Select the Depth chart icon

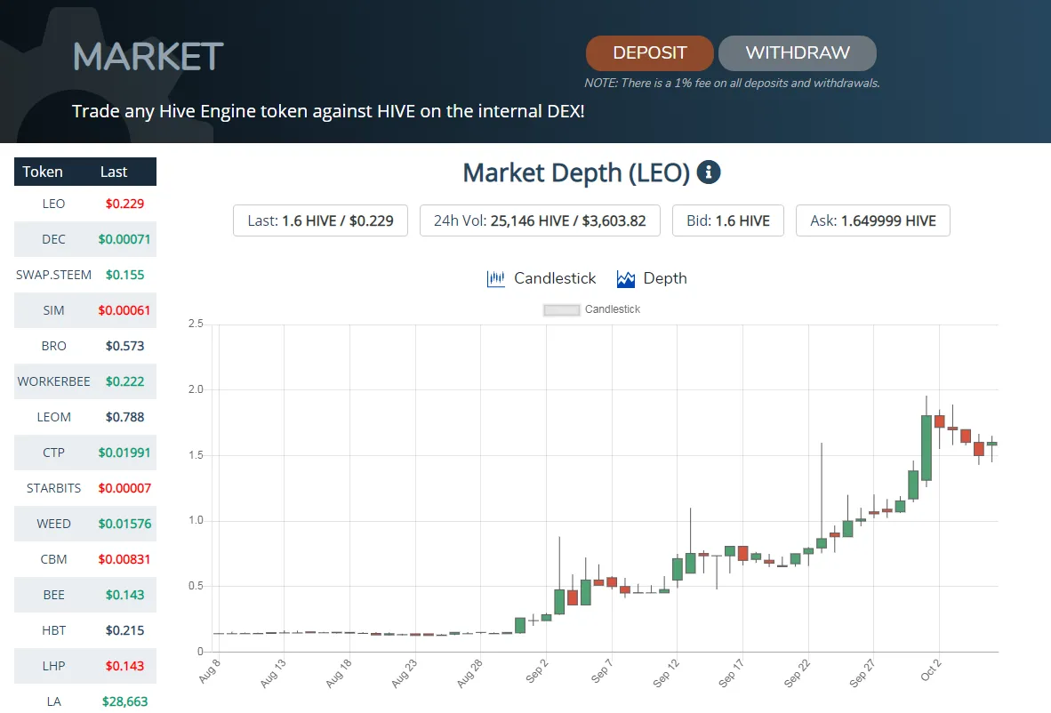click(625, 279)
